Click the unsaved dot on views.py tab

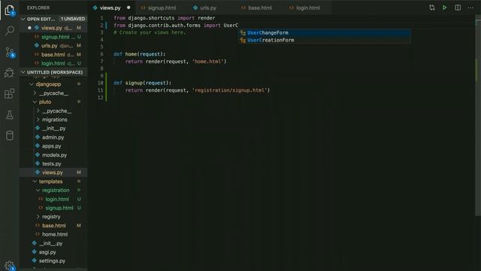129,8
